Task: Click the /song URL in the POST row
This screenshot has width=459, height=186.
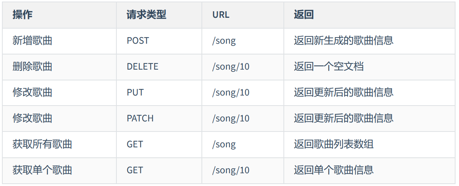Action: [x=224, y=41]
